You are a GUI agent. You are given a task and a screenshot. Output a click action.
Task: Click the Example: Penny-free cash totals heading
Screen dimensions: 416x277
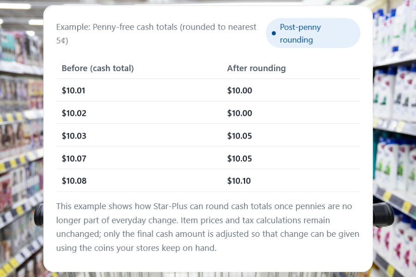coord(156,33)
